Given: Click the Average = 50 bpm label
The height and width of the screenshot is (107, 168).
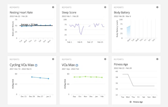Looking at the screenshot, I should 29,24.
